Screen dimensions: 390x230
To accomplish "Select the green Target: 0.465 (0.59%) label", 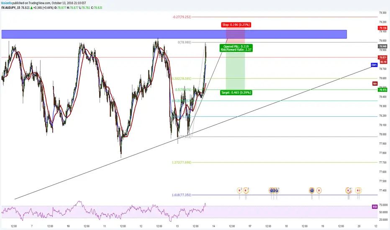I will 236,92.
